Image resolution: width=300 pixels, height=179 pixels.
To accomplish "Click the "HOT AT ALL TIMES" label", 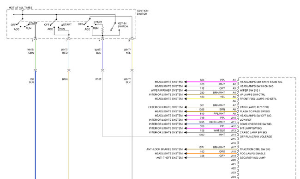I will click(20, 8).
